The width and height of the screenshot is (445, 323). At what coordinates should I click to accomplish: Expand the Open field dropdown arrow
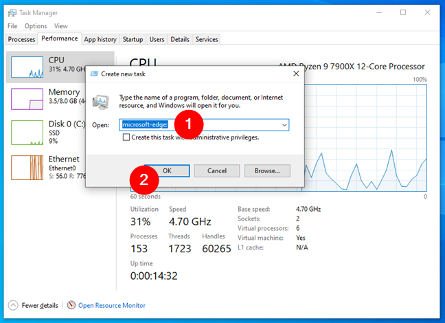coord(284,125)
